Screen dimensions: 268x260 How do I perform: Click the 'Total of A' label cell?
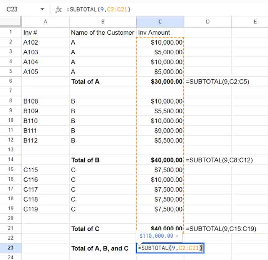tap(103, 82)
